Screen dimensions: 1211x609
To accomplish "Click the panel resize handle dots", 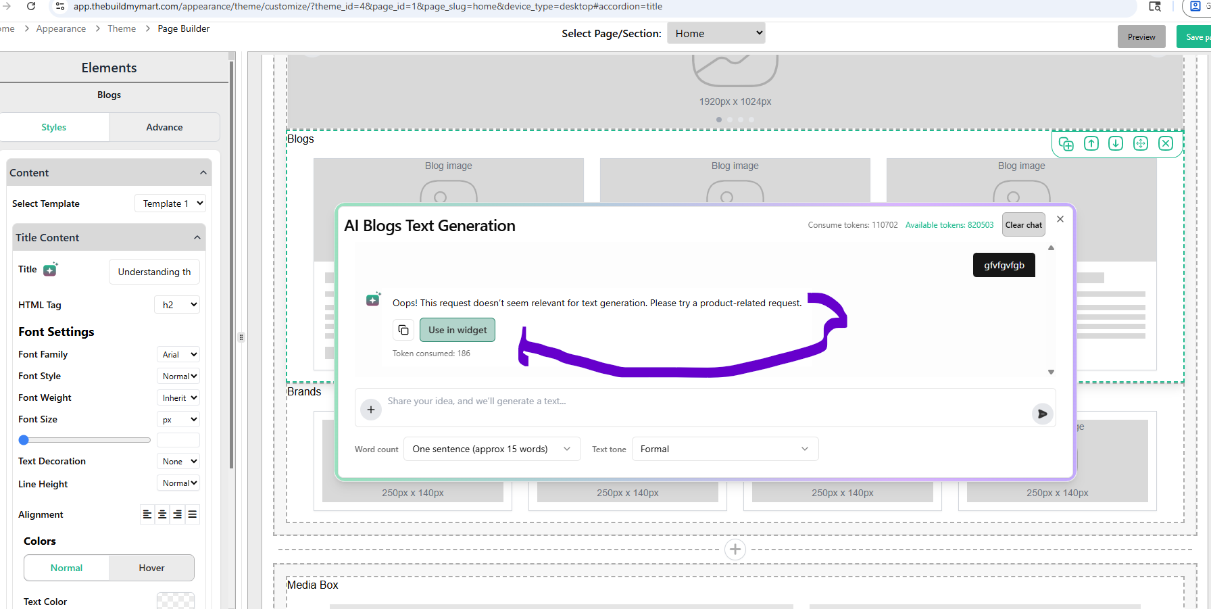I will (x=241, y=337).
